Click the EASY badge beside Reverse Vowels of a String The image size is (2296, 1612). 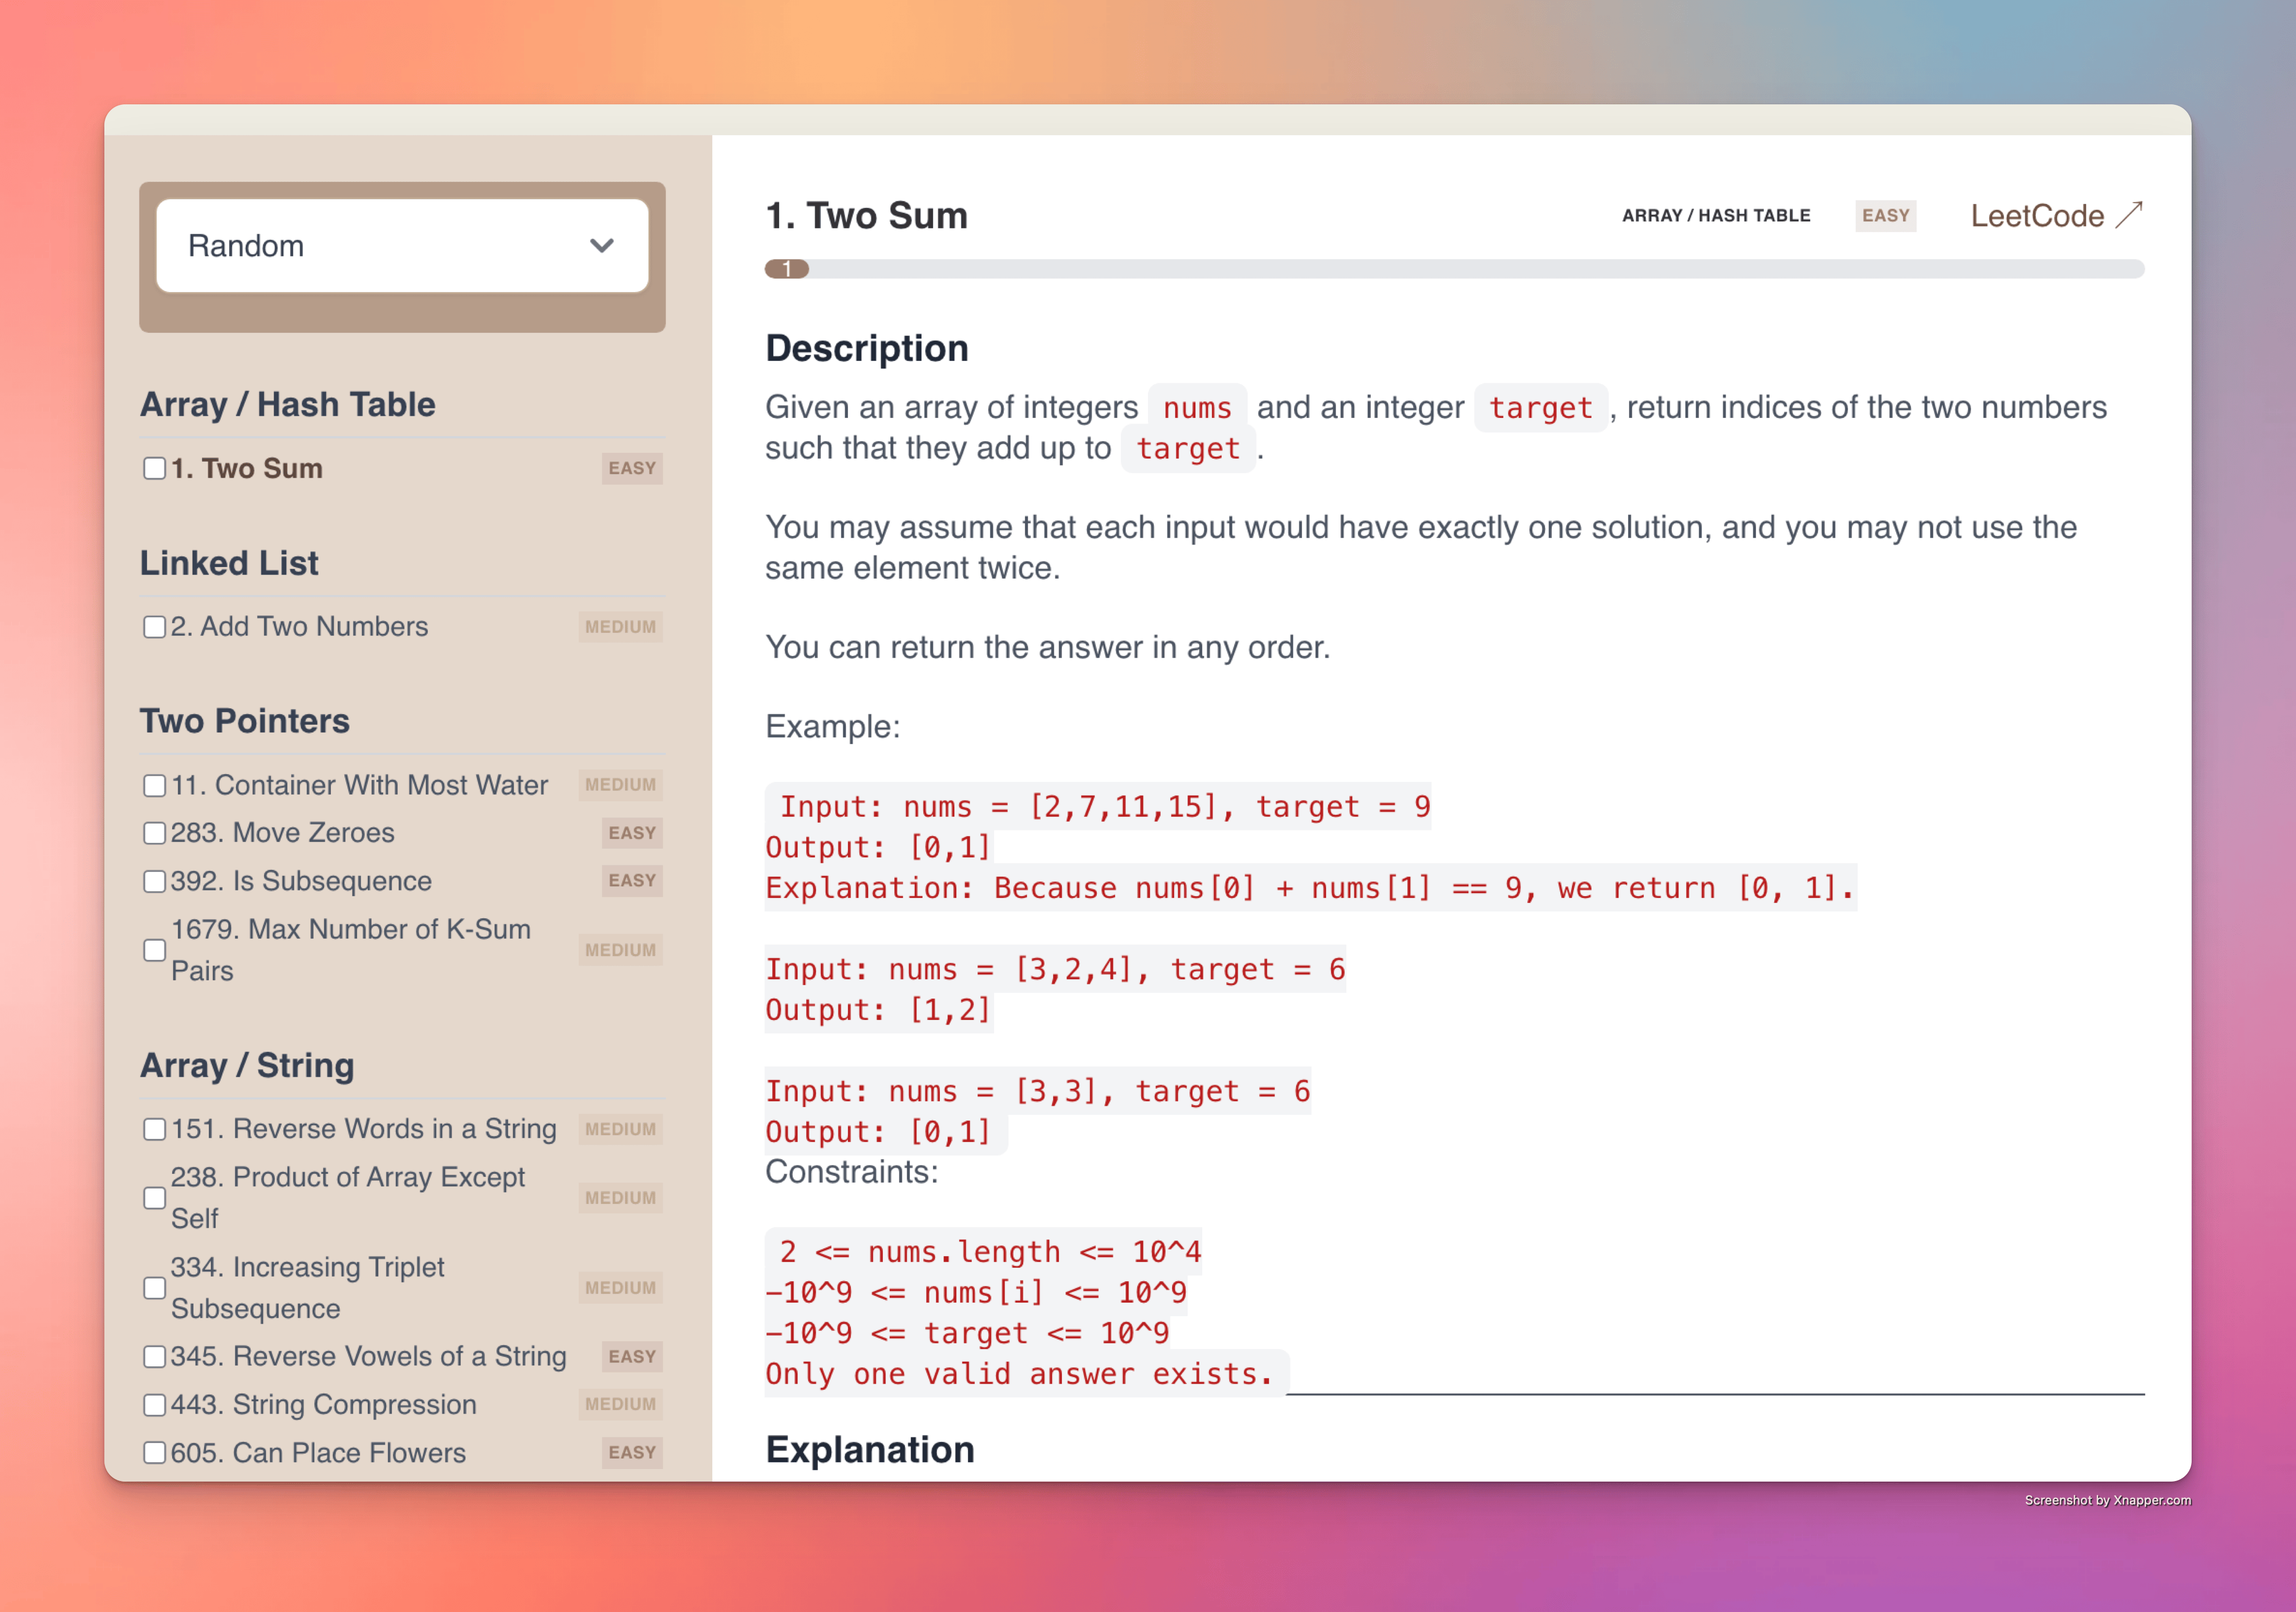(x=632, y=1357)
